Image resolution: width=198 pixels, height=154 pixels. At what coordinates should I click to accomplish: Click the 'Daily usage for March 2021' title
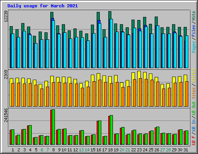click(x=43, y=6)
